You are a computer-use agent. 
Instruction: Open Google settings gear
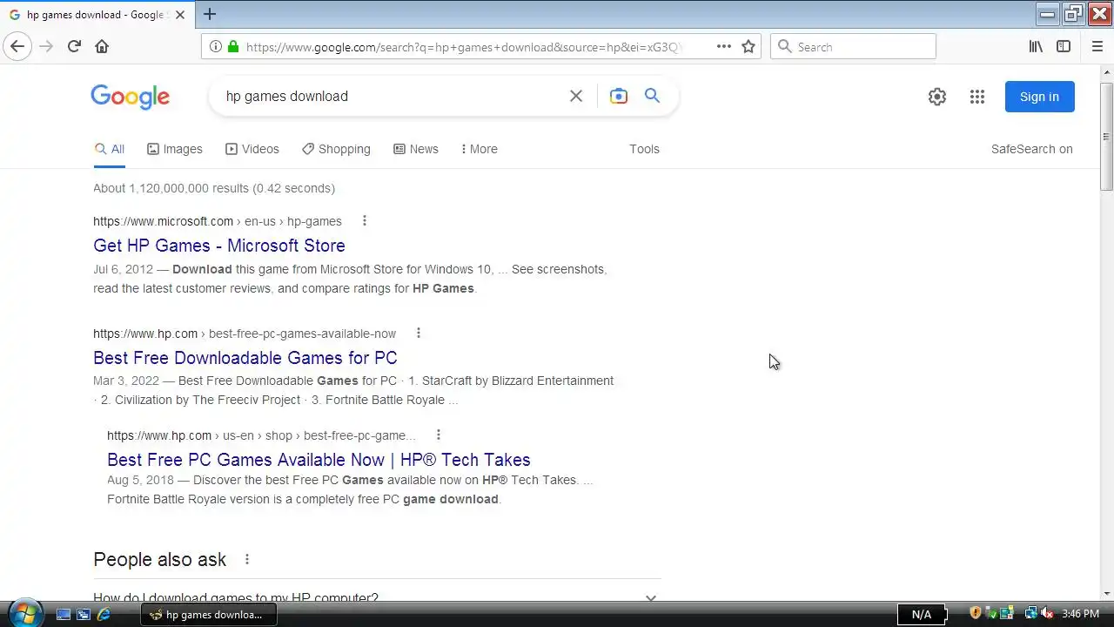point(937,97)
